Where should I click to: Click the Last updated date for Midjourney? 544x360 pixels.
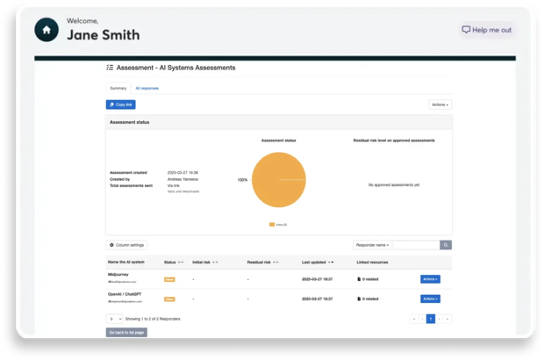[x=317, y=279]
